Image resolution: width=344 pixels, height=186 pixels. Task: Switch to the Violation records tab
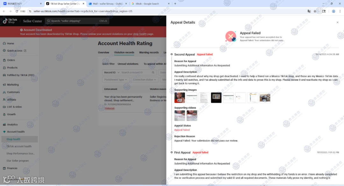tap(124, 52)
